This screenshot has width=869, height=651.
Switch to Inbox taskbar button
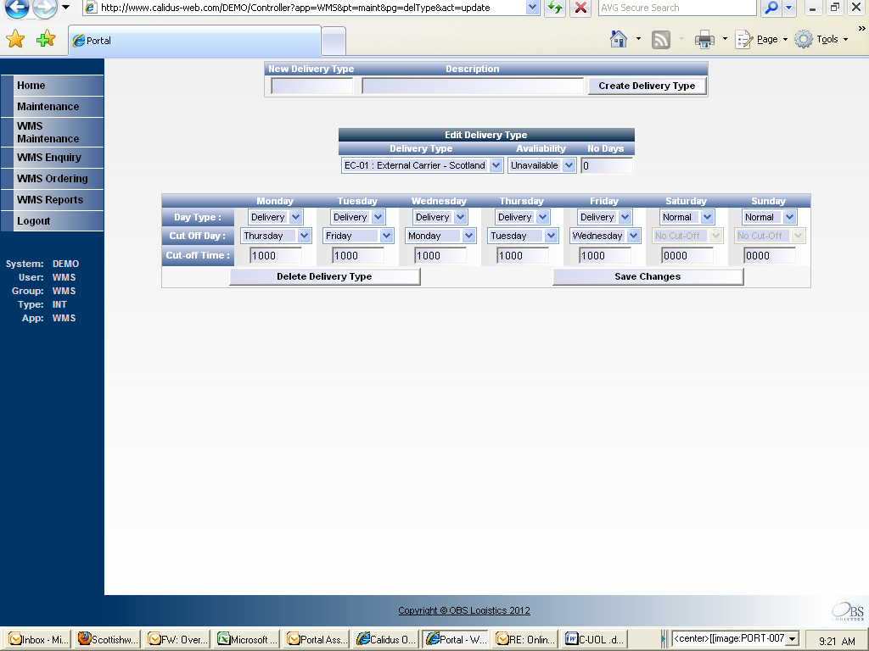click(39, 639)
